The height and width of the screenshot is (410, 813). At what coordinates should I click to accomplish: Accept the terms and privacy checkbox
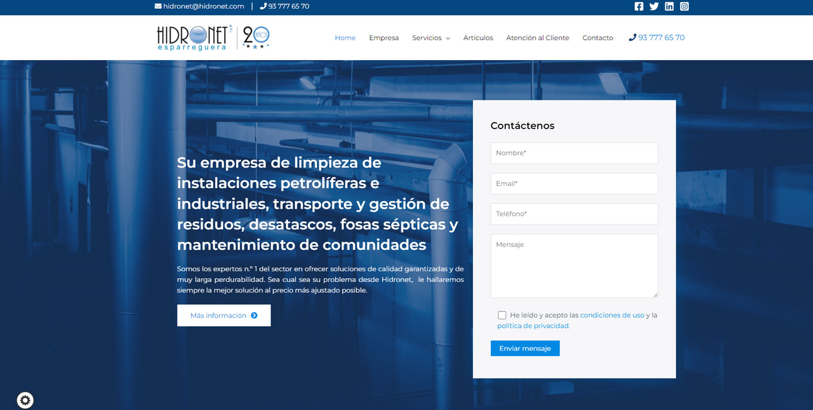tap(502, 315)
